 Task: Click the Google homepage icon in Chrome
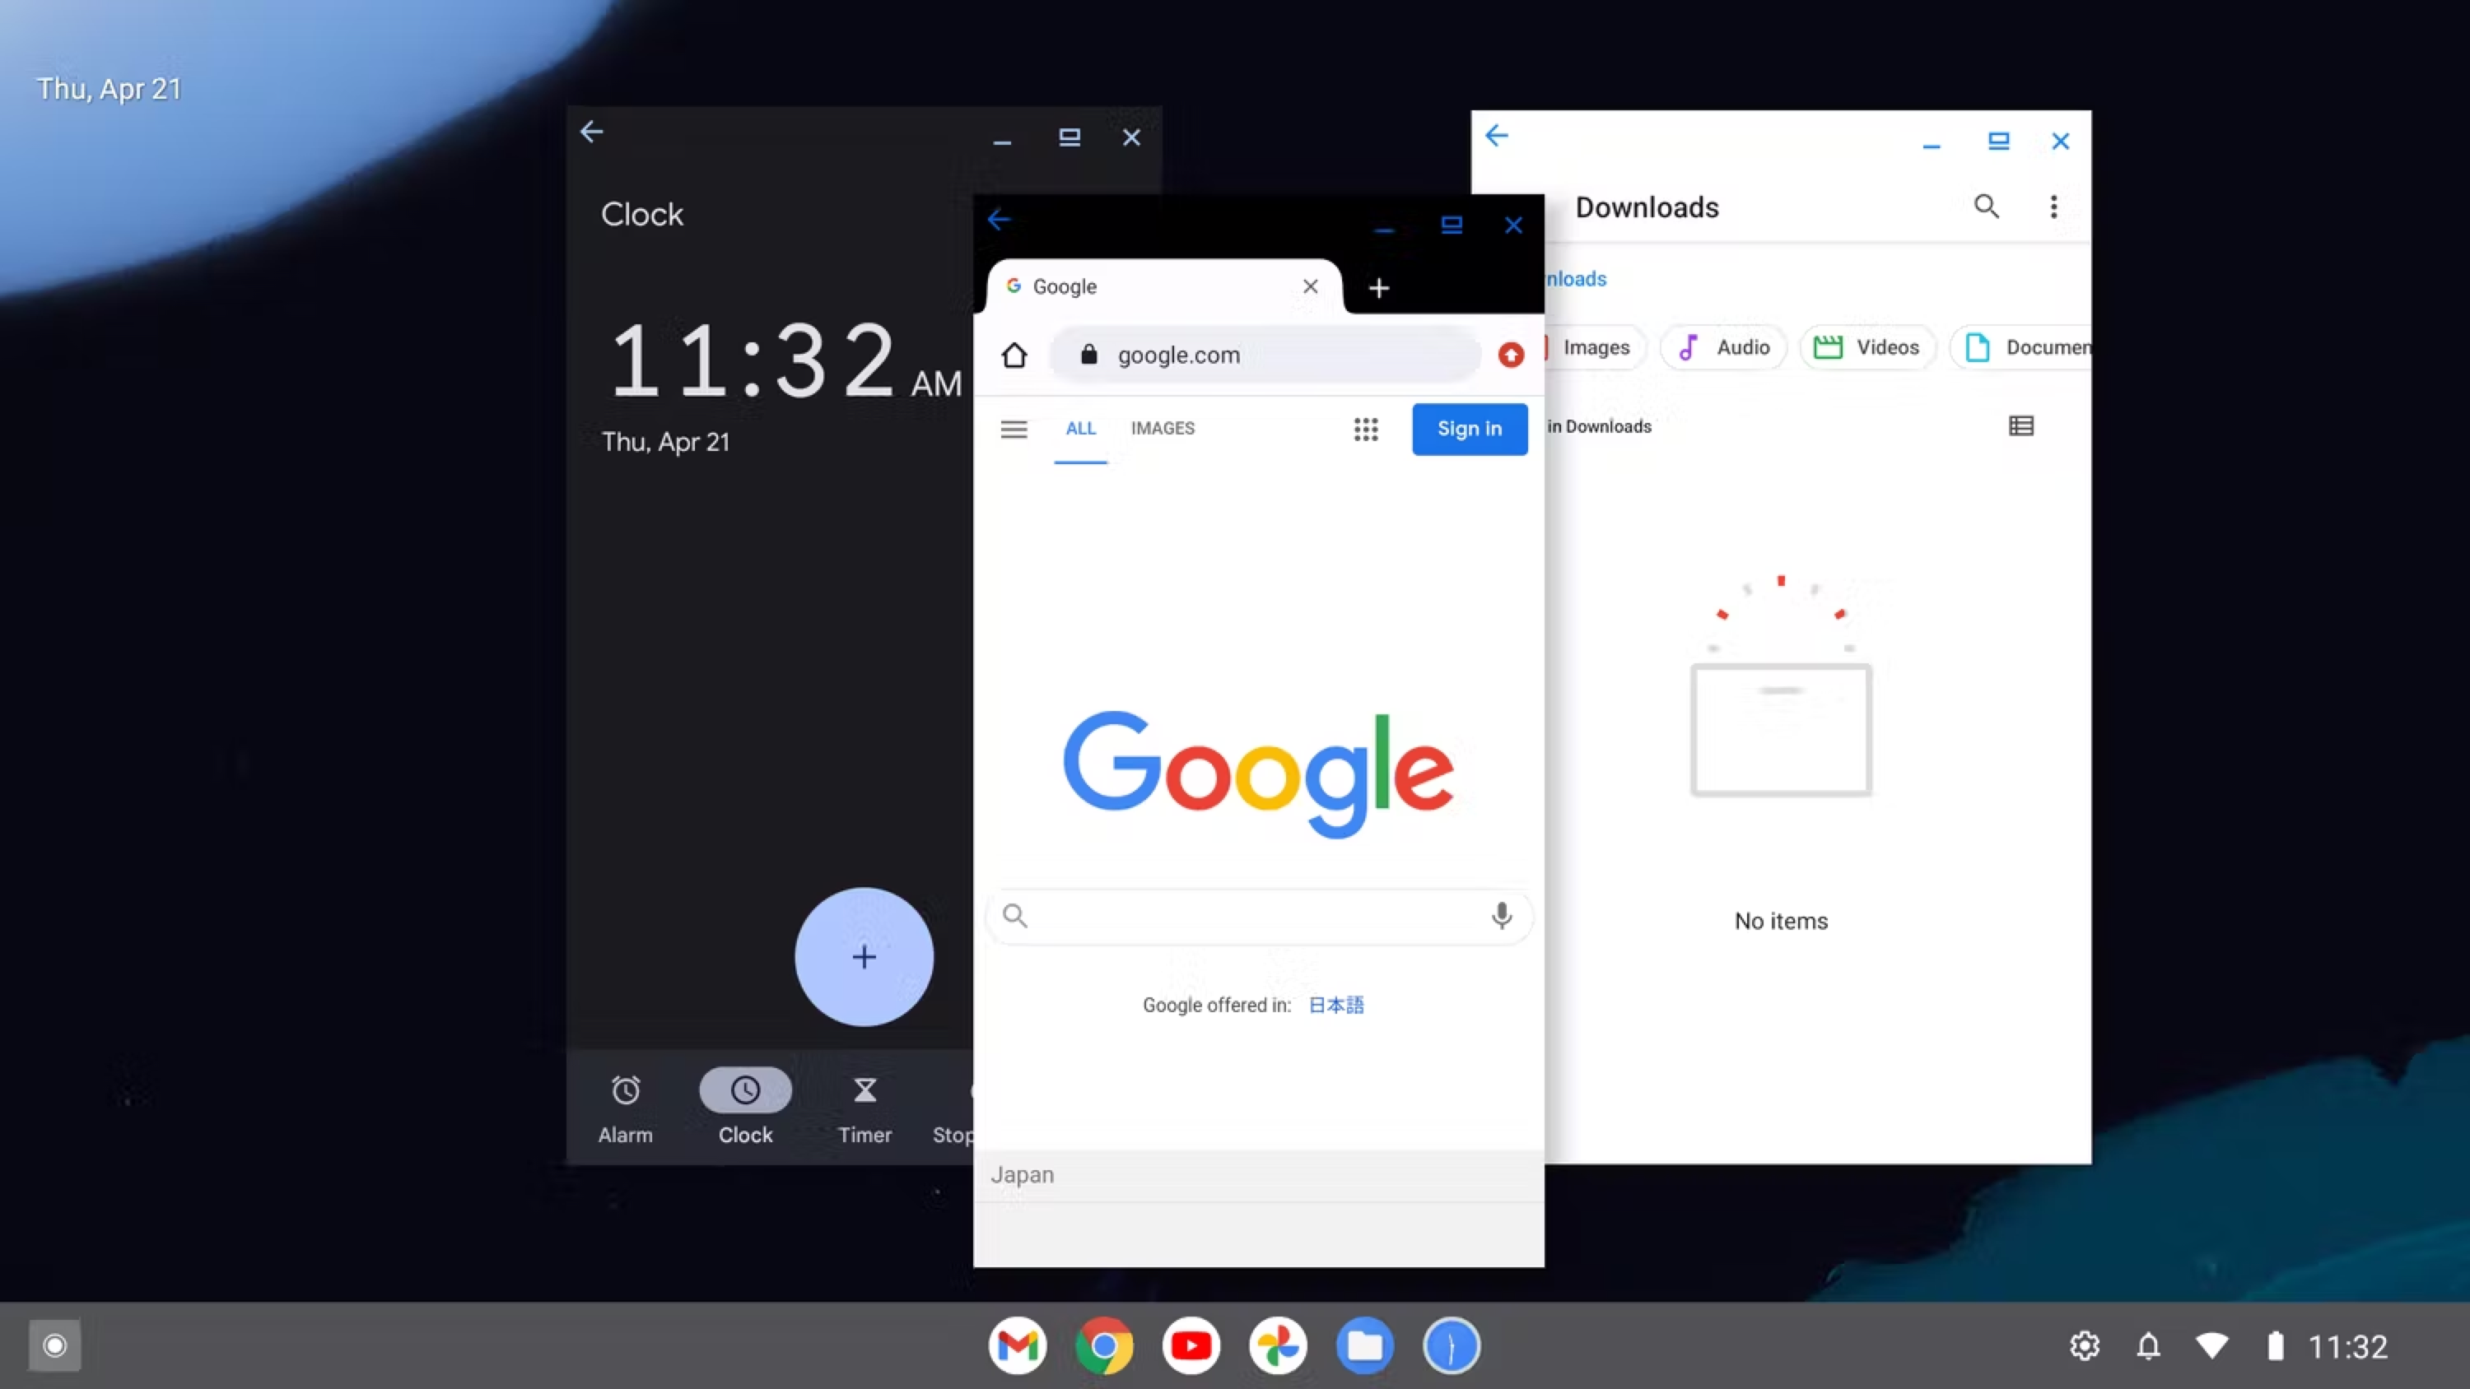pyautogui.click(x=1013, y=355)
